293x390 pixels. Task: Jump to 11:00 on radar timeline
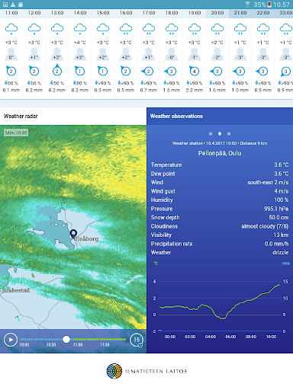pyautogui.click(x=78, y=344)
